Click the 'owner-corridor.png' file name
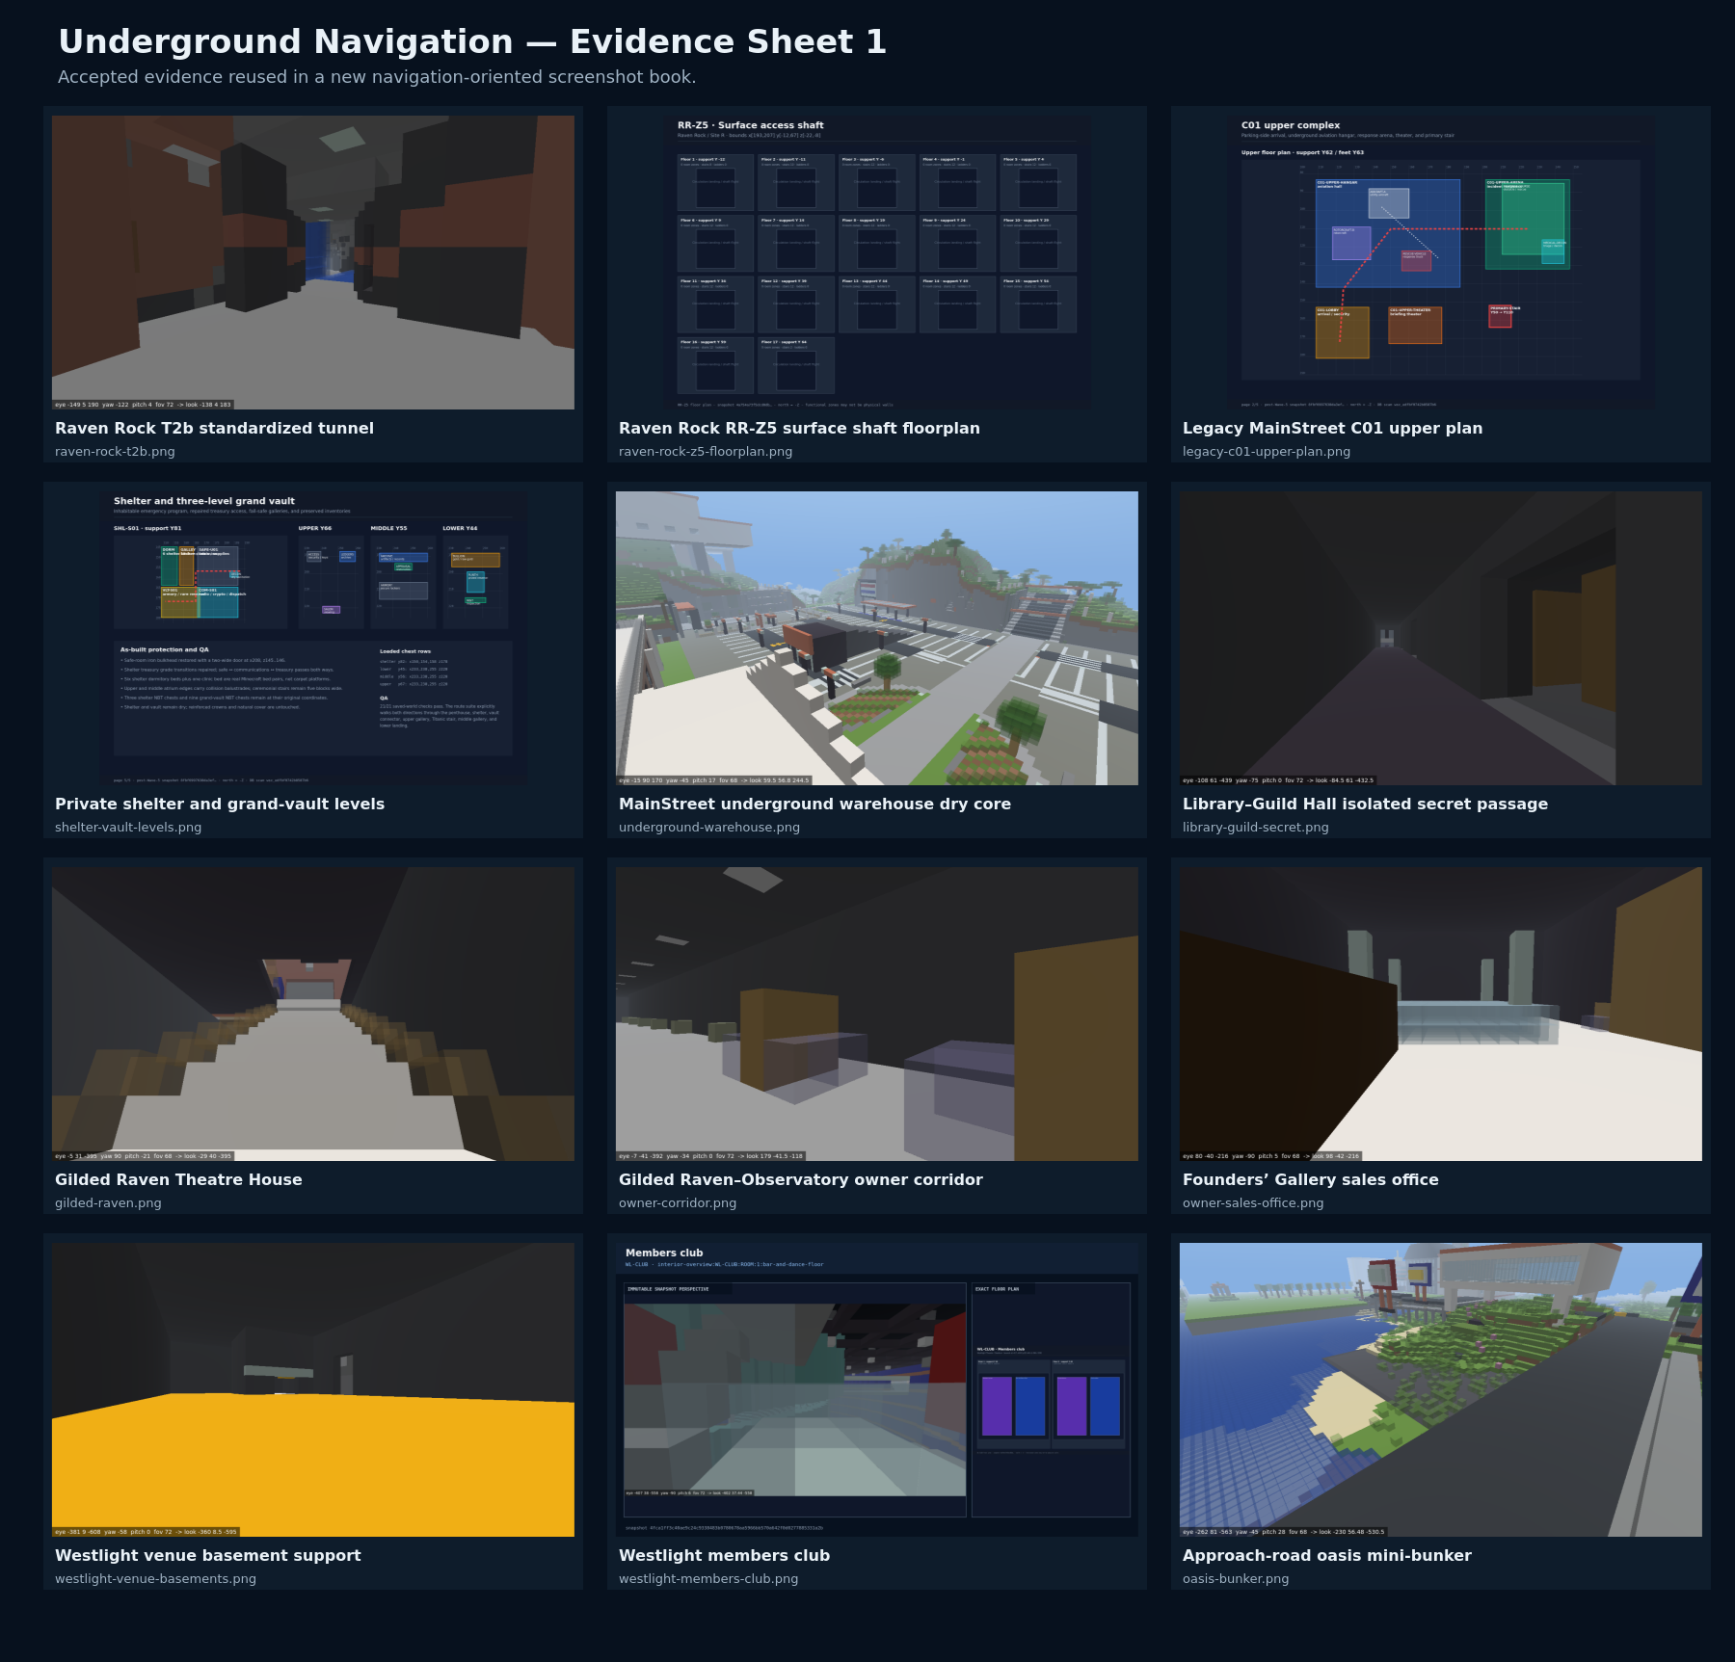This screenshot has width=1735, height=1662. click(678, 1202)
